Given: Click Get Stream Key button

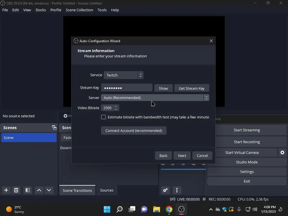Looking at the screenshot, I should pos(192,88).
